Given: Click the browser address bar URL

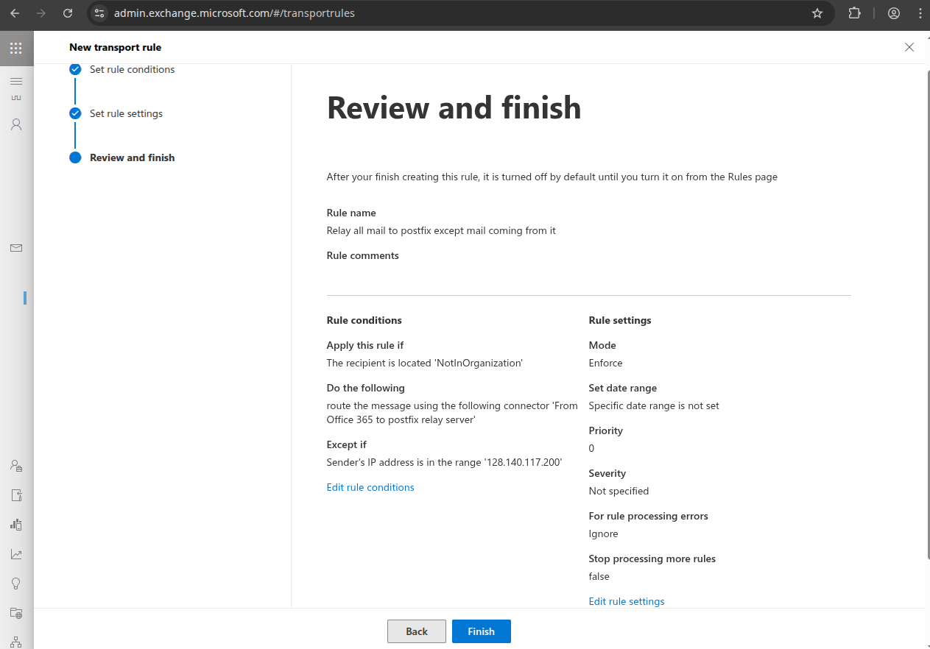Looking at the screenshot, I should click(x=234, y=13).
